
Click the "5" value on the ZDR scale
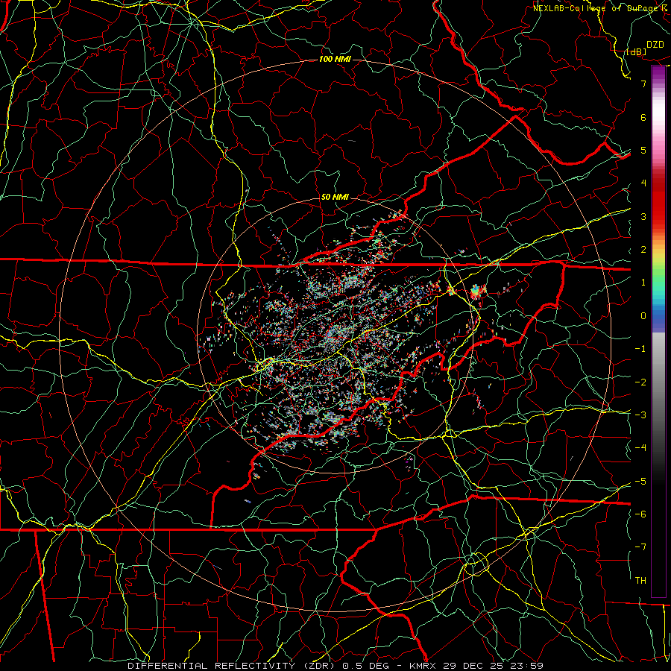tap(643, 150)
